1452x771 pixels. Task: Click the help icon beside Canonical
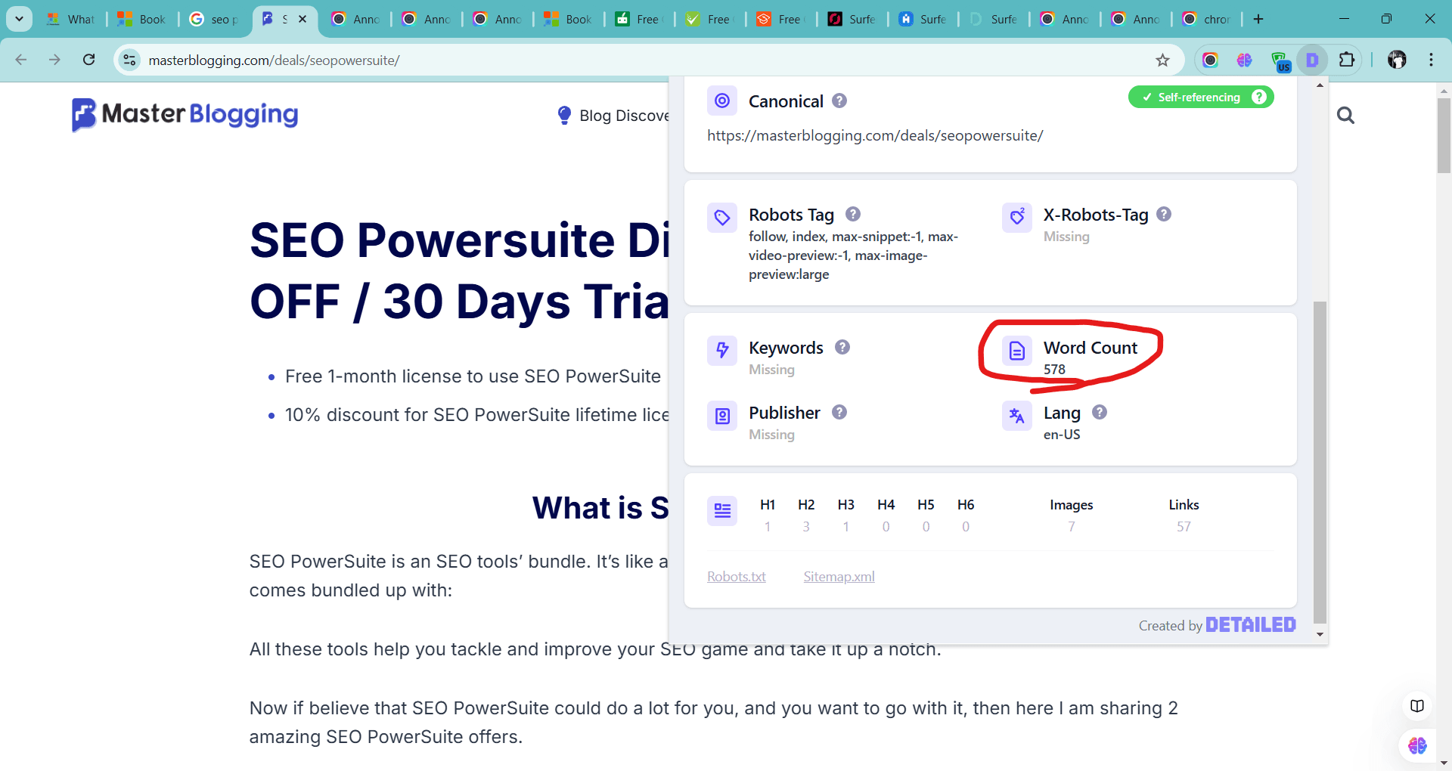tap(839, 101)
